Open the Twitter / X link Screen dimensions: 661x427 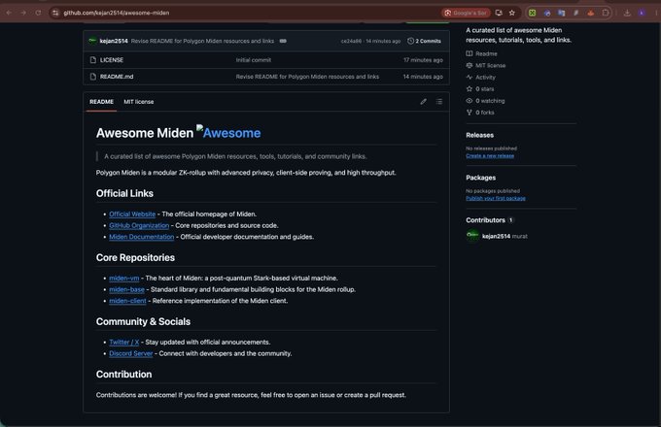coord(124,342)
